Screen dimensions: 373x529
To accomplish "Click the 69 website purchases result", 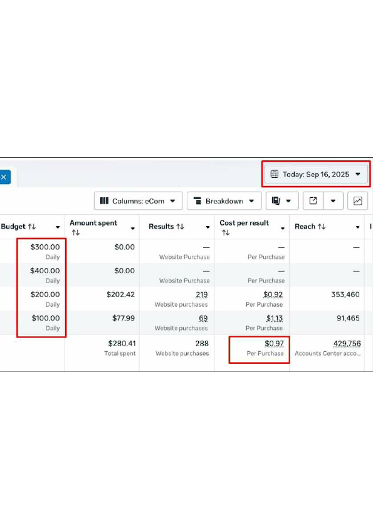I will tap(203, 318).
